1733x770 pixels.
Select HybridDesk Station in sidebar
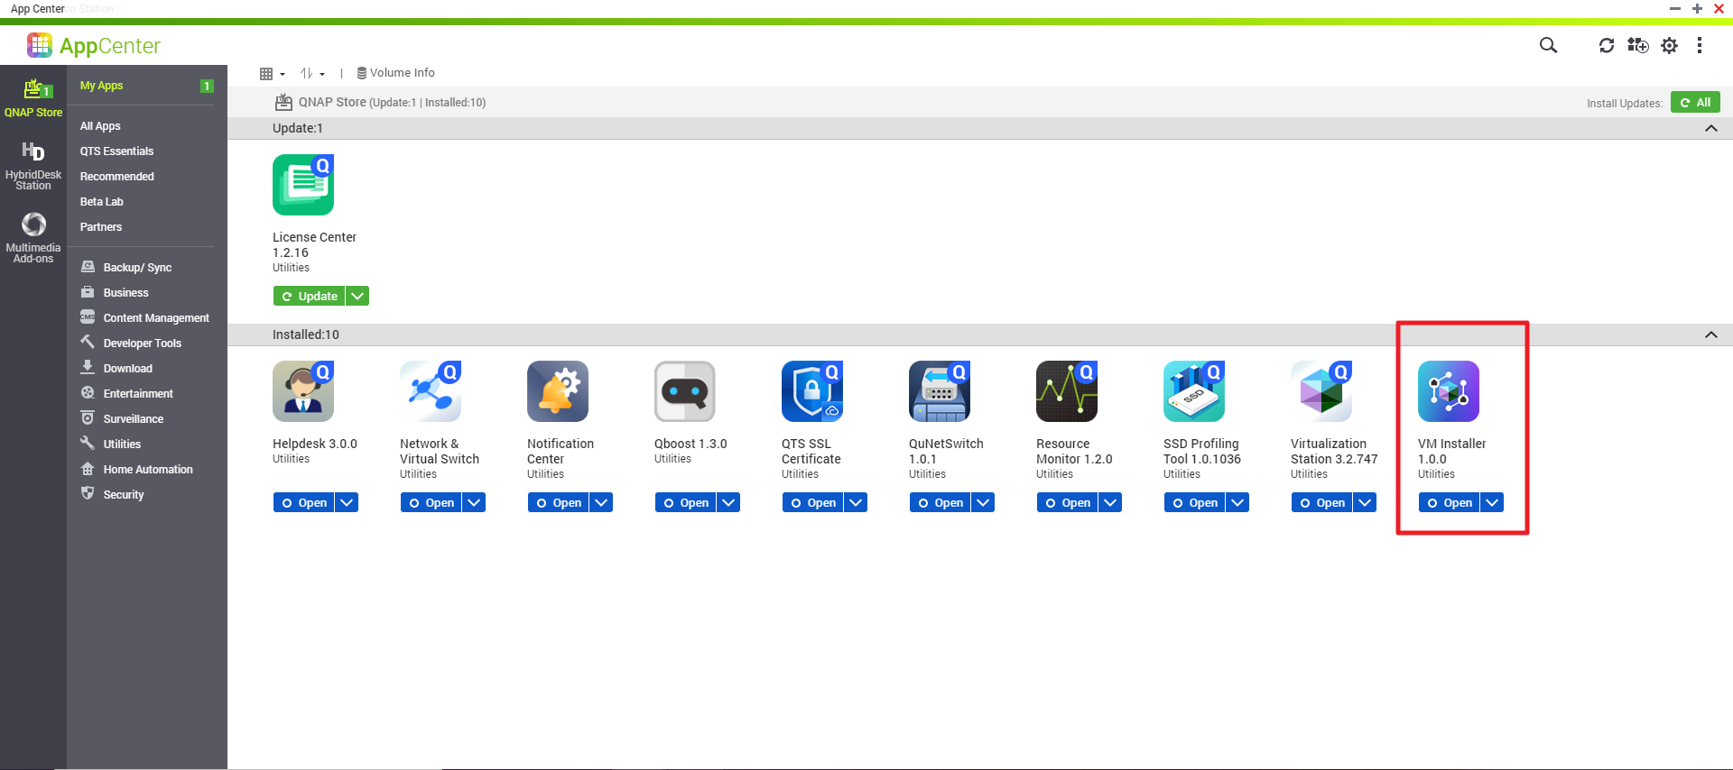[33, 164]
